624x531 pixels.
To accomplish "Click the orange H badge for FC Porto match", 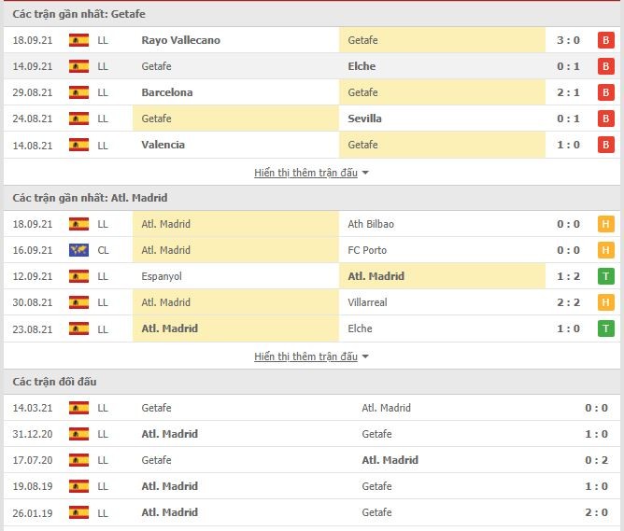I will [605, 250].
